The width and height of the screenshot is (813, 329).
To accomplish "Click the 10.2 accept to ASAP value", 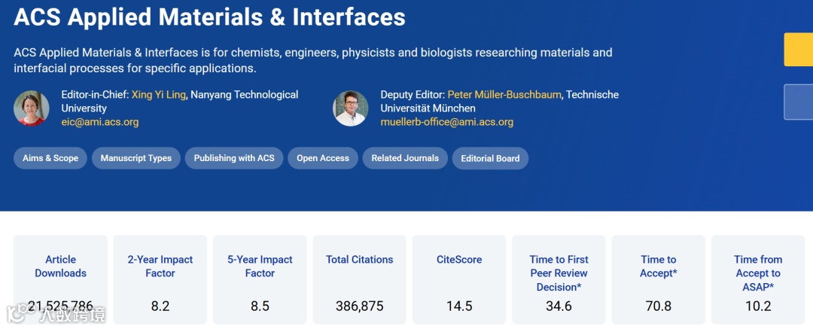I will coord(758,306).
